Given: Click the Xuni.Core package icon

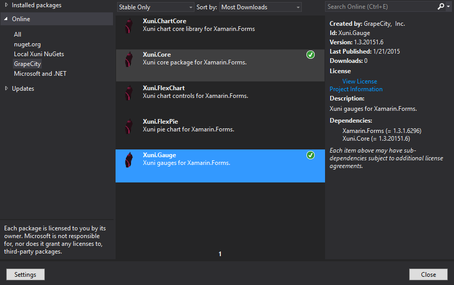Looking at the screenshot, I should click(x=128, y=59).
